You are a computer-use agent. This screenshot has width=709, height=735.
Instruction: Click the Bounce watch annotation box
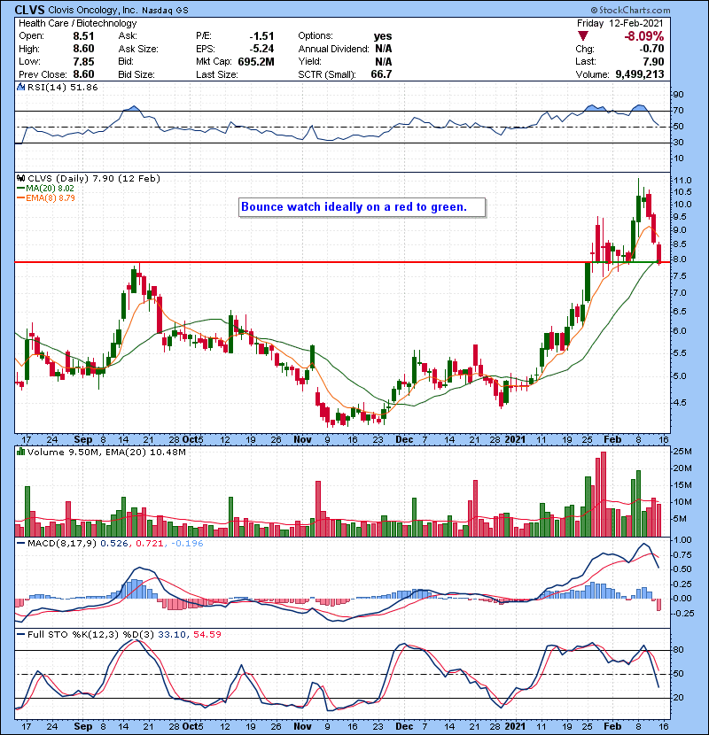click(x=362, y=207)
